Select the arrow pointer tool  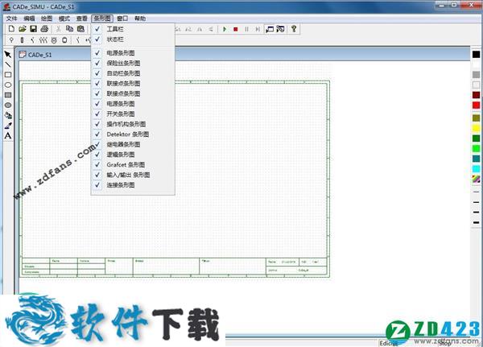[8, 55]
